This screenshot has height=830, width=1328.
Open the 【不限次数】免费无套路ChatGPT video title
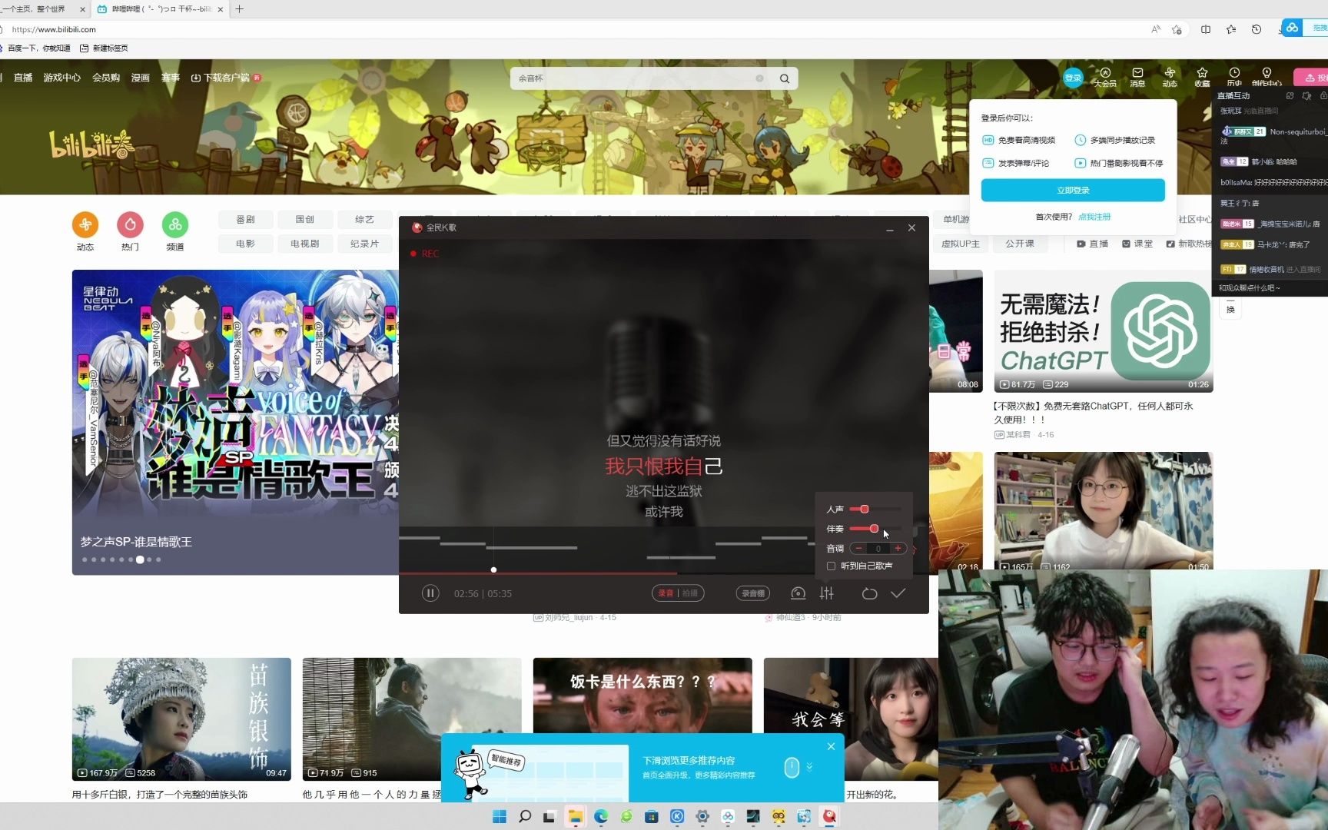coord(1093,413)
